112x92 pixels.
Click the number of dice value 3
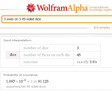(x=78, y=48)
